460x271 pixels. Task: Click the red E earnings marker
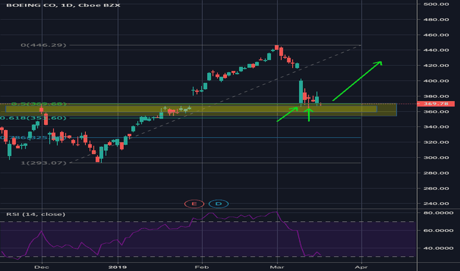point(194,203)
